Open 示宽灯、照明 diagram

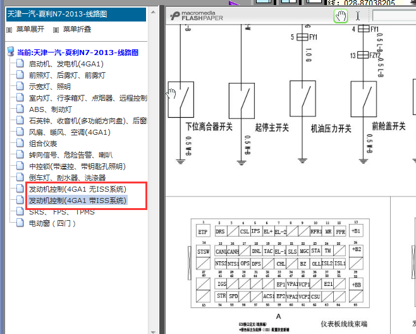tap(49, 87)
